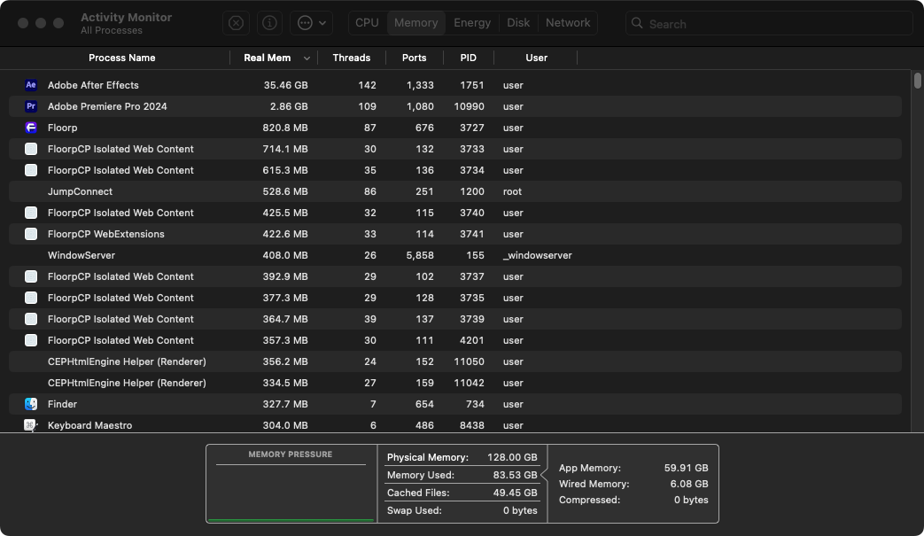Click the Finder process icon
Viewport: 924px width, 536px height.
[31, 404]
